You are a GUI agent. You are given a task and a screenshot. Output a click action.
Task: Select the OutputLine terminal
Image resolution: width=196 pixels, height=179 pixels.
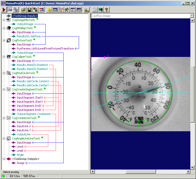tap(24, 134)
